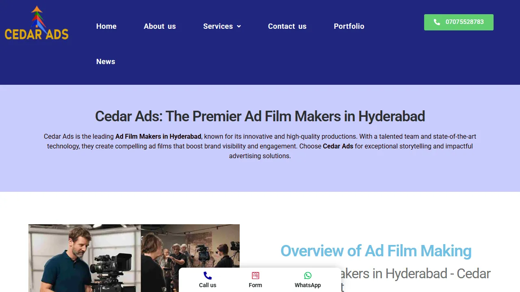Click the chevron next to Services
The height and width of the screenshot is (292, 520).
pyautogui.click(x=239, y=26)
